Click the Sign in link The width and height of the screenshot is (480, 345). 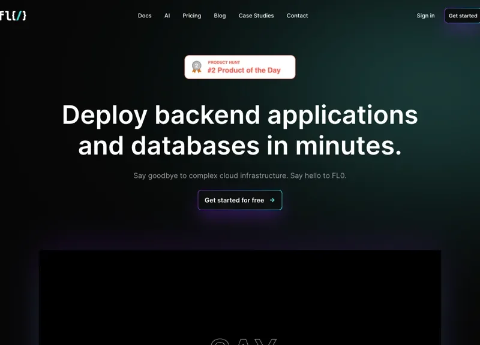(x=425, y=16)
